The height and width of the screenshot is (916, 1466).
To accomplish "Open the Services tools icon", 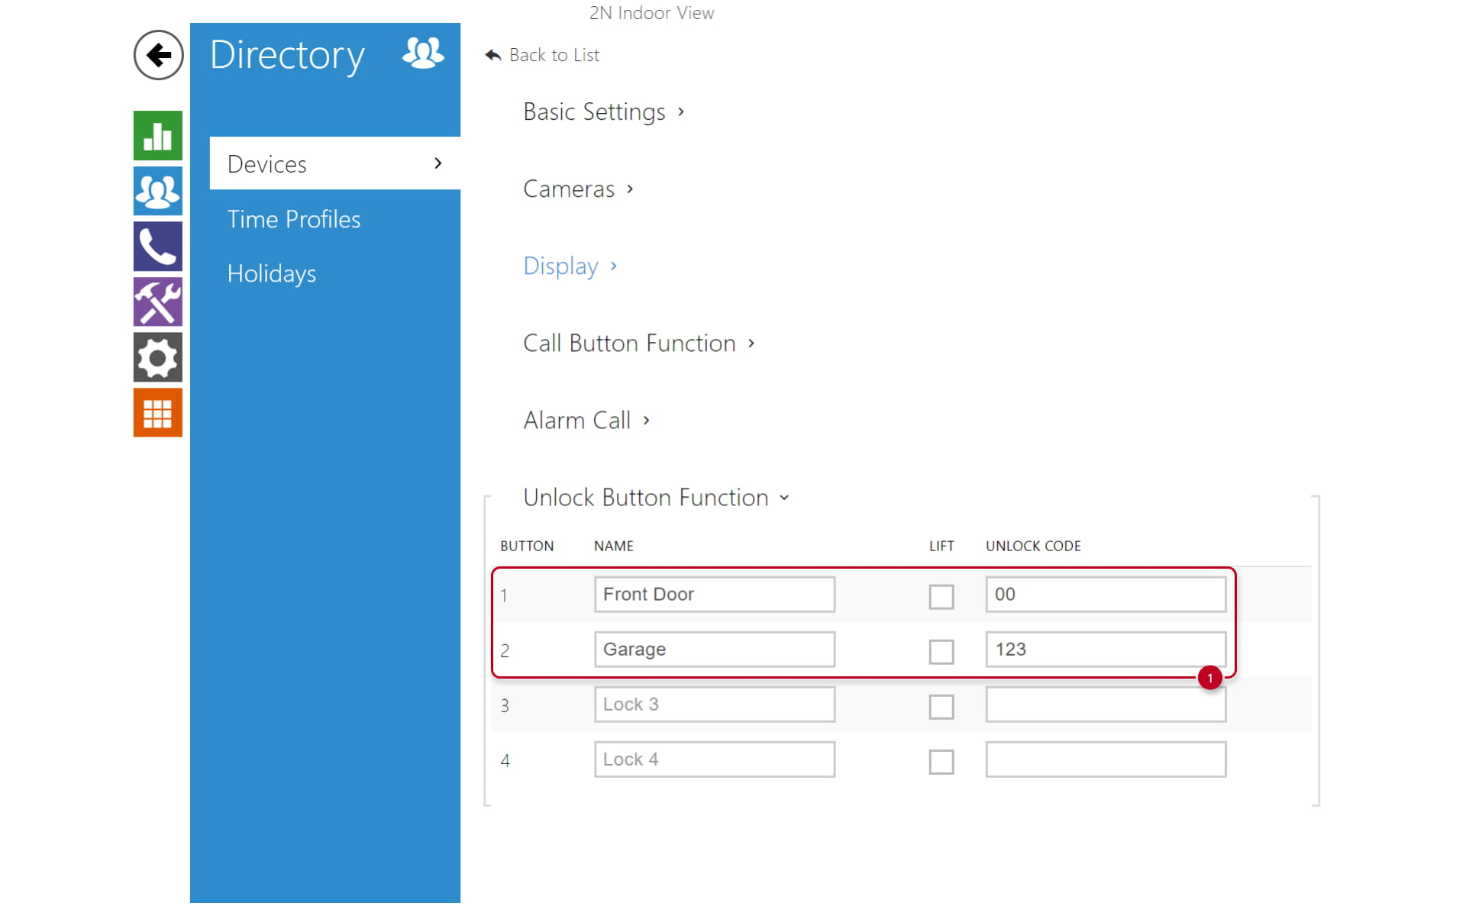I will point(158,302).
